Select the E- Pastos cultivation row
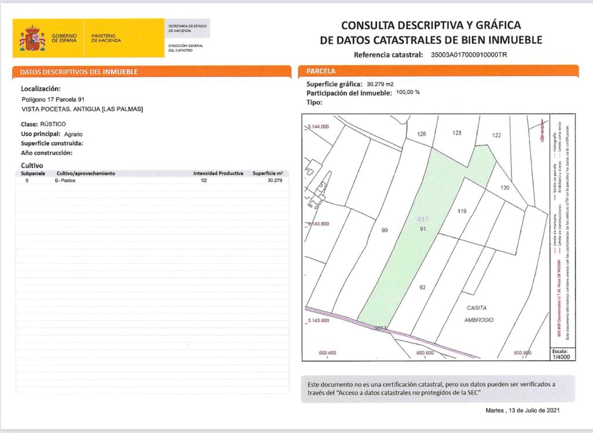 point(152,181)
